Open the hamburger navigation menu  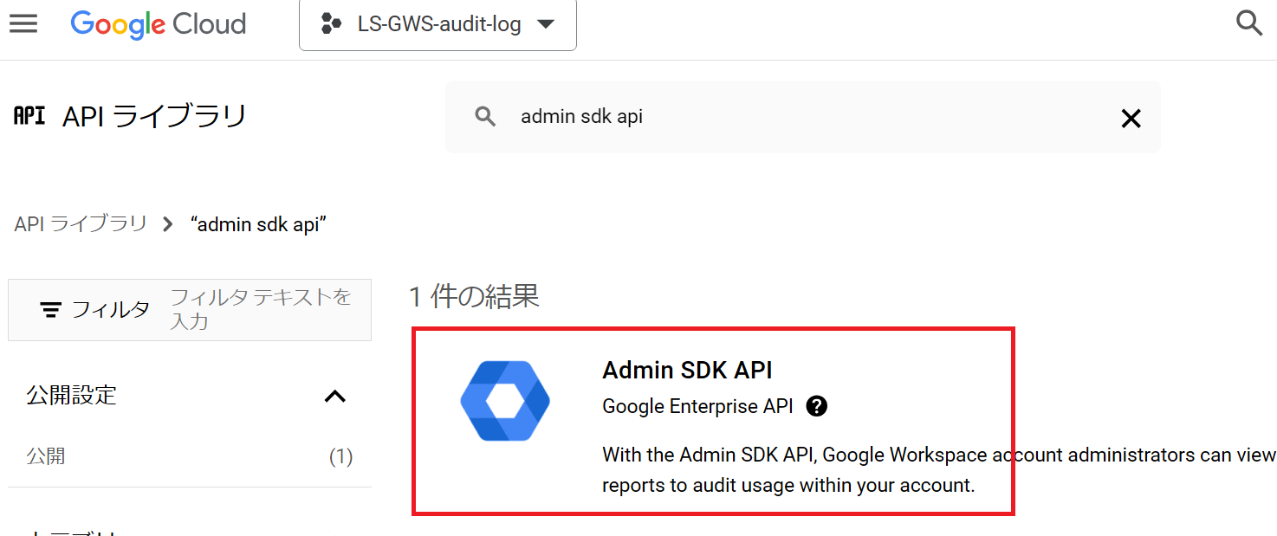click(x=23, y=23)
